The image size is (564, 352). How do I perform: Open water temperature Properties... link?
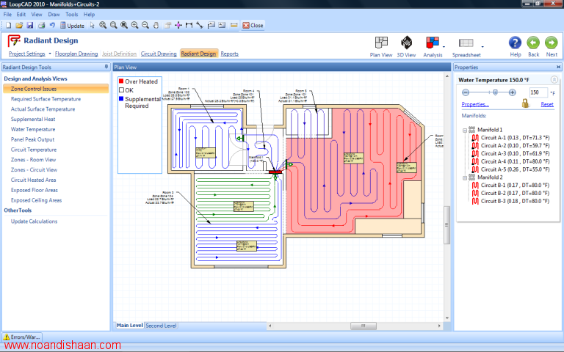point(475,104)
